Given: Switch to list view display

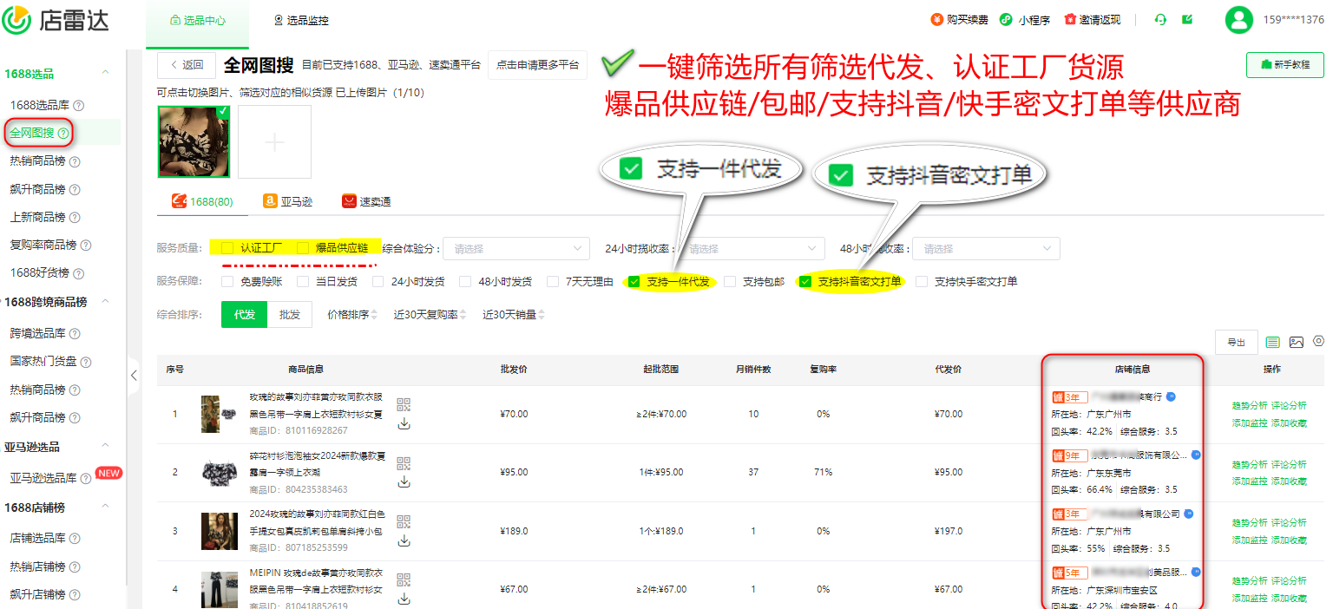Looking at the screenshot, I should point(1271,342).
